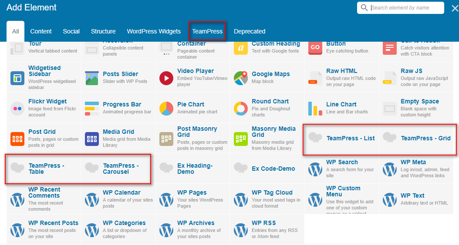This screenshot has height=245, width=459.
Task: Click 'Animated pie chart' description text
Action: point(197,112)
